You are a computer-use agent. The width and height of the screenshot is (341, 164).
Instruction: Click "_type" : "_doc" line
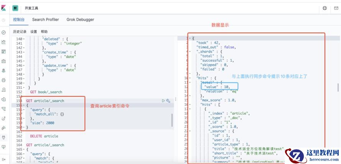point(225,118)
